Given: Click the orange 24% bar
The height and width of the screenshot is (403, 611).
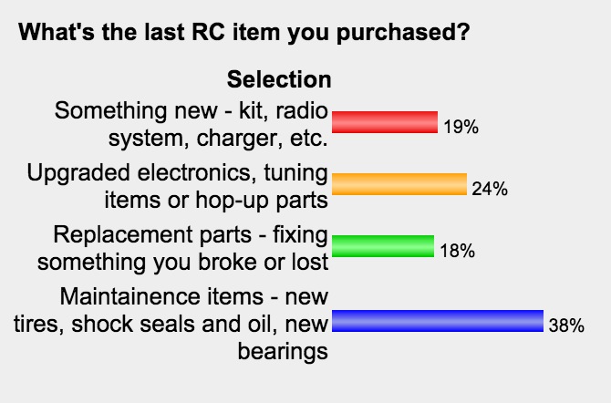Looking at the screenshot, I should (x=399, y=184).
